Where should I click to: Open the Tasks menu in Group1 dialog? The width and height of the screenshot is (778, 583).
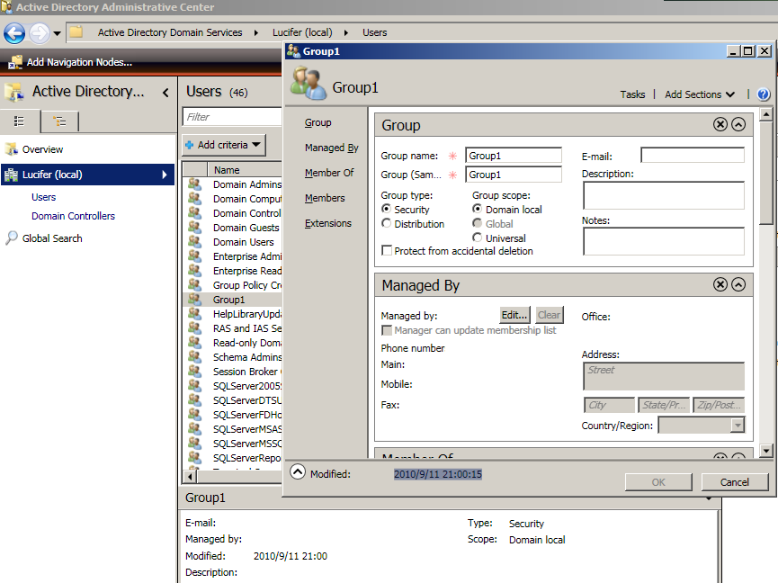[x=632, y=94]
